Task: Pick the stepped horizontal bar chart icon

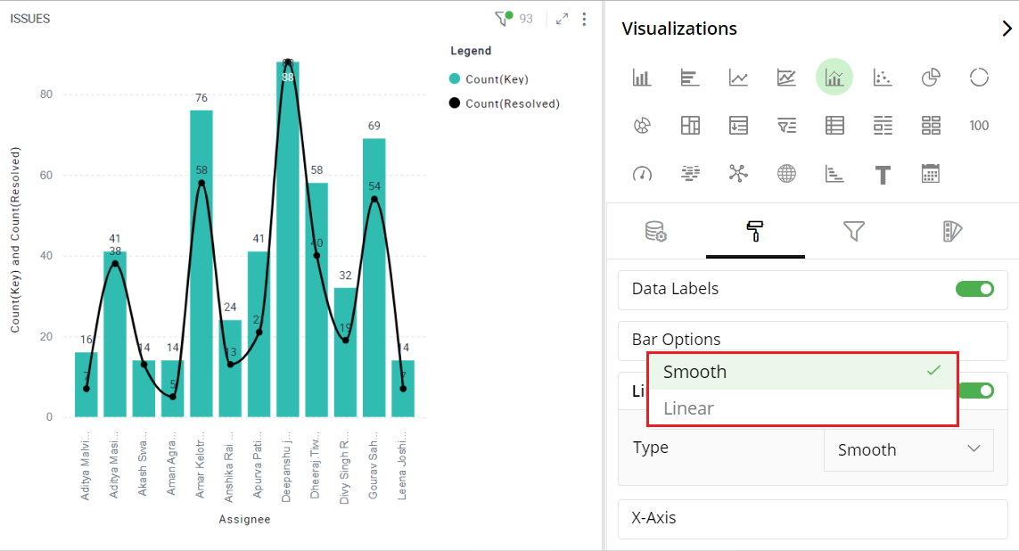Action: coord(834,174)
